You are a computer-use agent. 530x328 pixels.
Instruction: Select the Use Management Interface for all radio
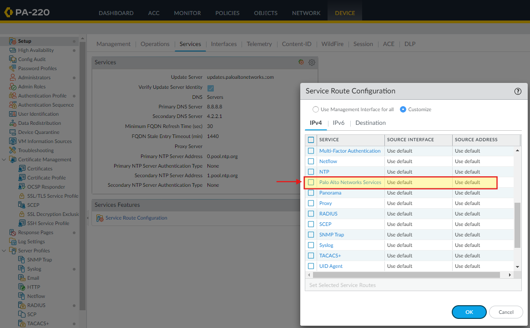316,109
